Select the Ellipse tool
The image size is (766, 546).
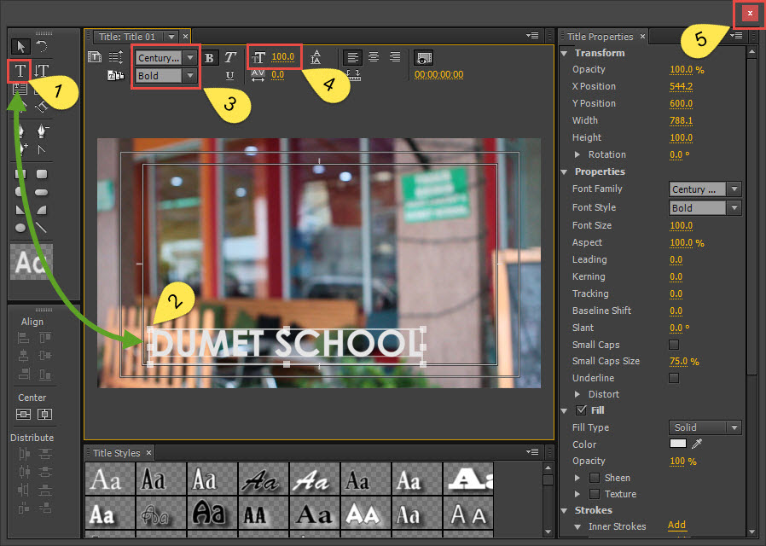click(20, 228)
